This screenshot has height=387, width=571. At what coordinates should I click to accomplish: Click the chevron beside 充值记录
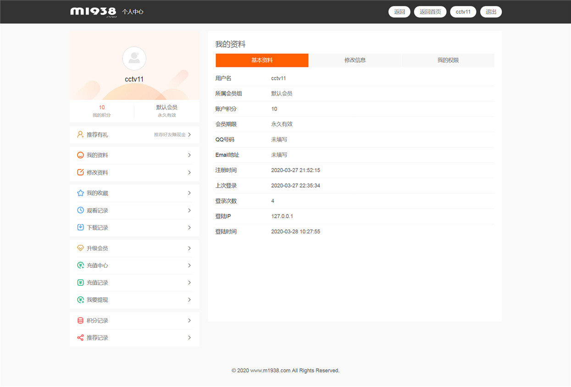tap(189, 282)
